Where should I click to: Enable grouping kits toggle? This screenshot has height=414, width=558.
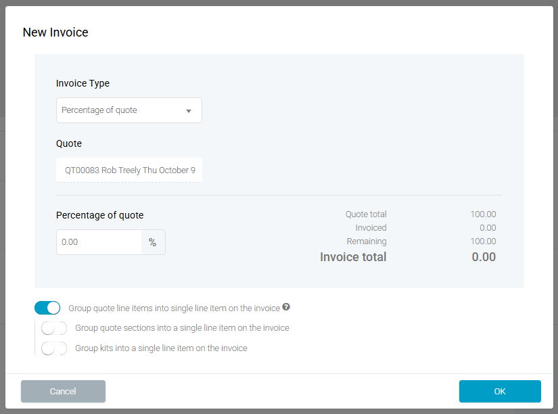(x=54, y=348)
